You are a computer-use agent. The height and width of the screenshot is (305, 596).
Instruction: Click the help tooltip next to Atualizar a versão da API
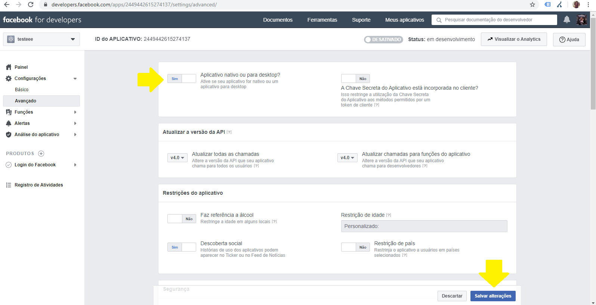point(229,132)
